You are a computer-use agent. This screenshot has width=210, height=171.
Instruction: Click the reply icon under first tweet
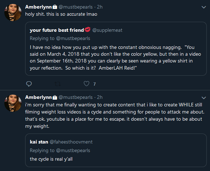(29, 84)
